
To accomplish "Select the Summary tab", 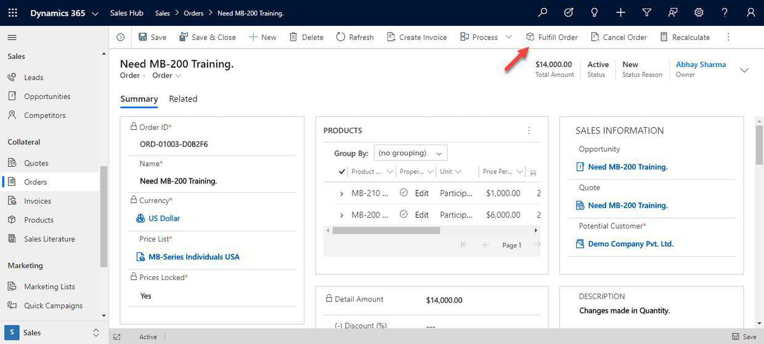I will point(139,99).
